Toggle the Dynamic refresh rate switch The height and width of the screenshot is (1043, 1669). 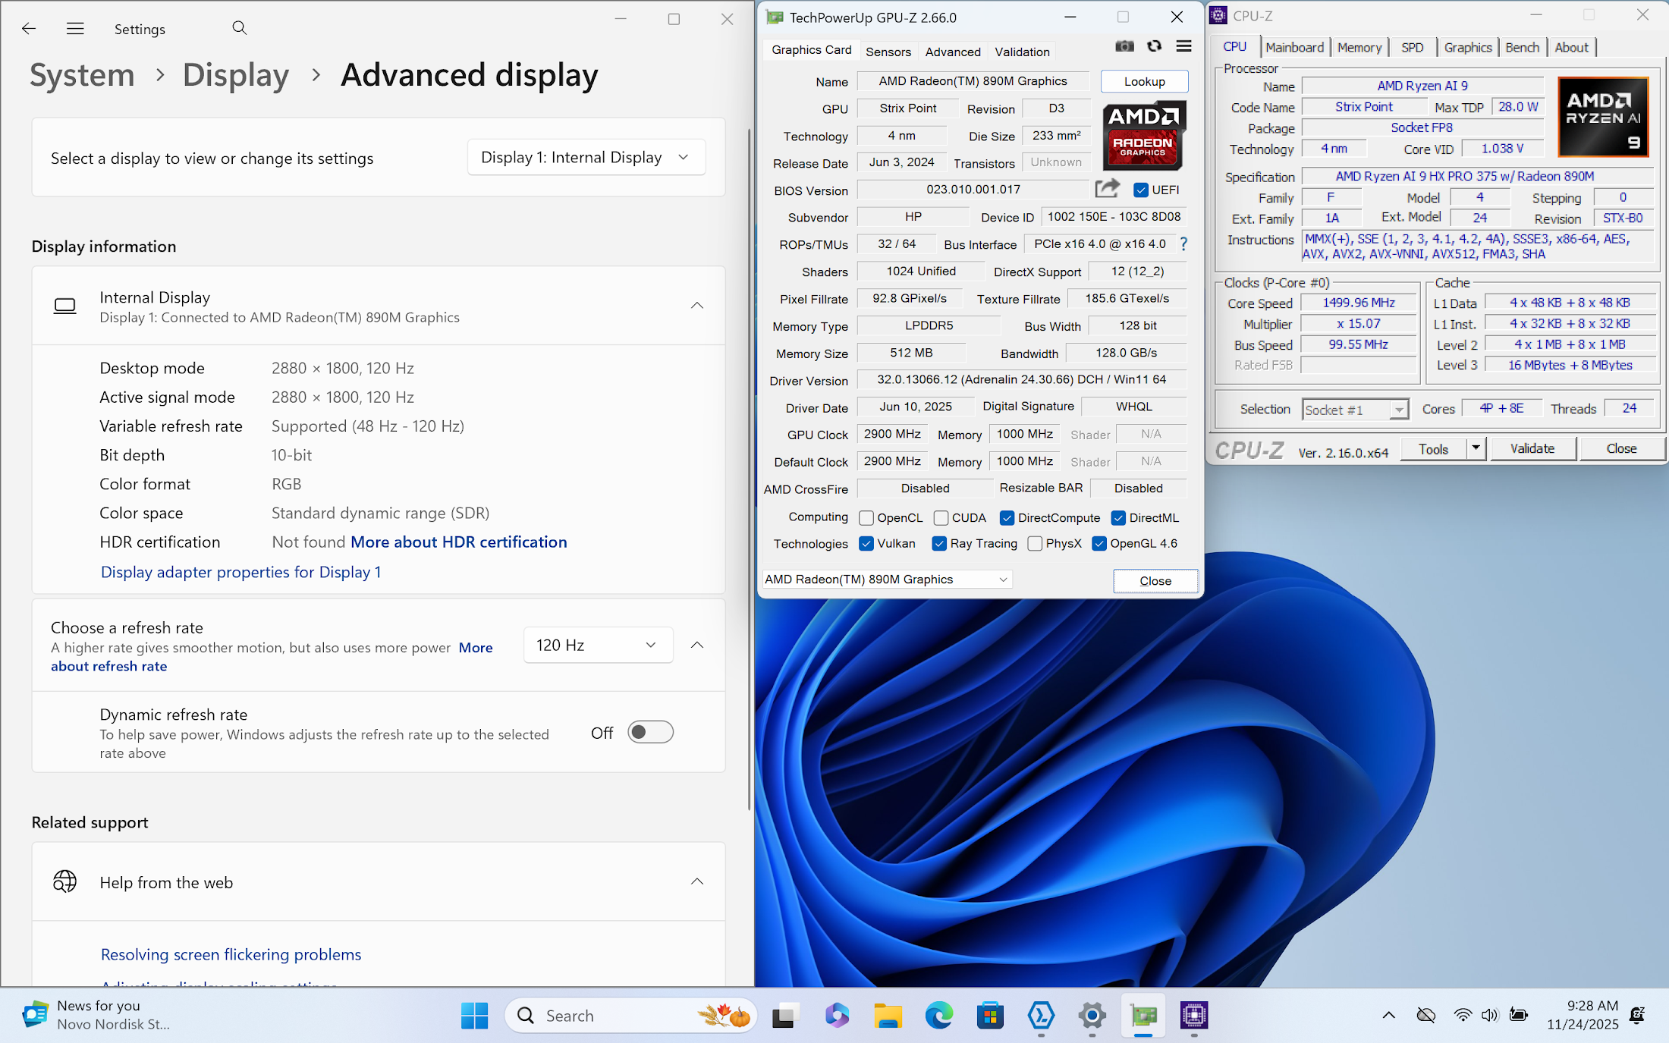coord(650,732)
